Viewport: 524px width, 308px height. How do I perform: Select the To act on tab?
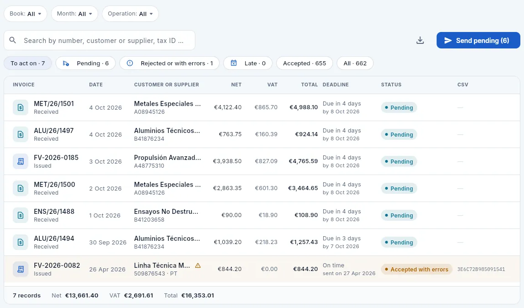[28, 63]
